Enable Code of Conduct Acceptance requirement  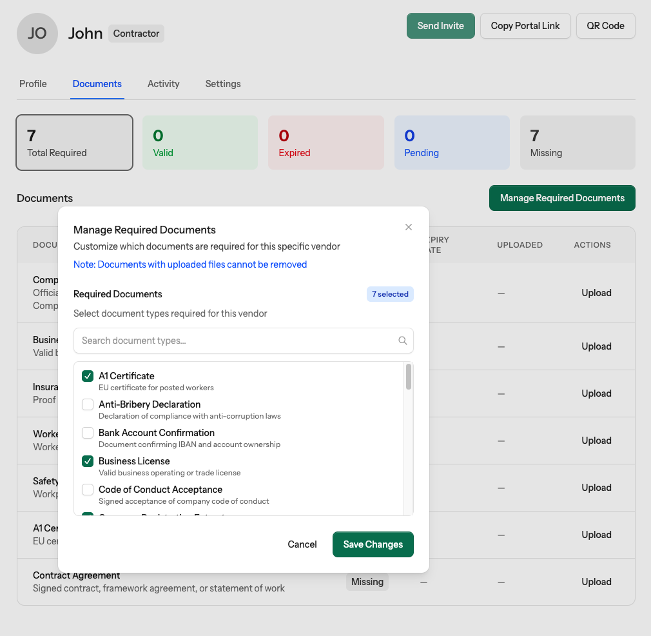pyautogui.click(x=87, y=490)
